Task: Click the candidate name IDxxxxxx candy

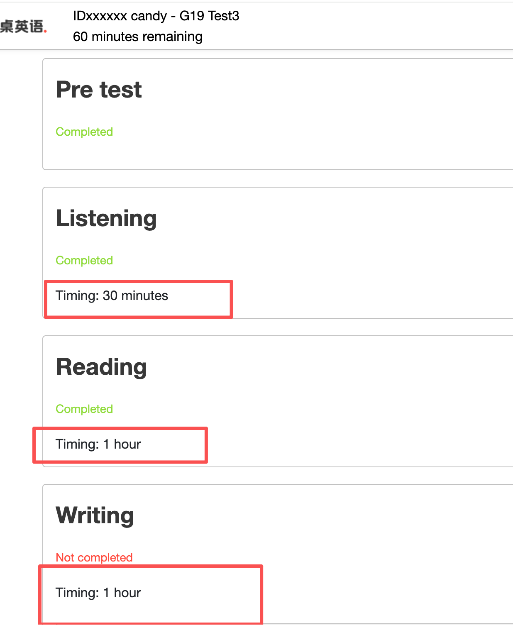Action: 120,16
